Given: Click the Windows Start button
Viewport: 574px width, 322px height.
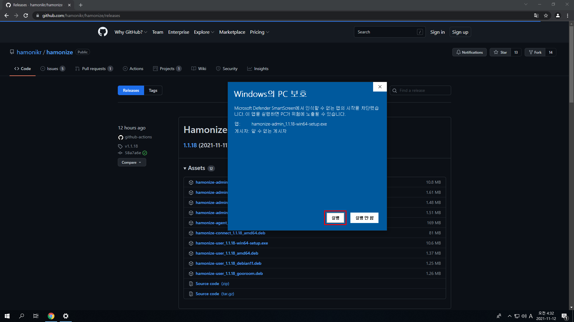Looking at the screenshot, I should (x=7, y=316).
